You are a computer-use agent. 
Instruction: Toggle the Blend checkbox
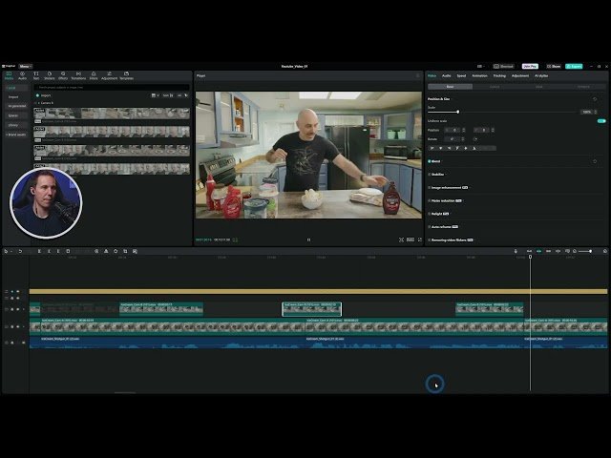tap(430, 161)
